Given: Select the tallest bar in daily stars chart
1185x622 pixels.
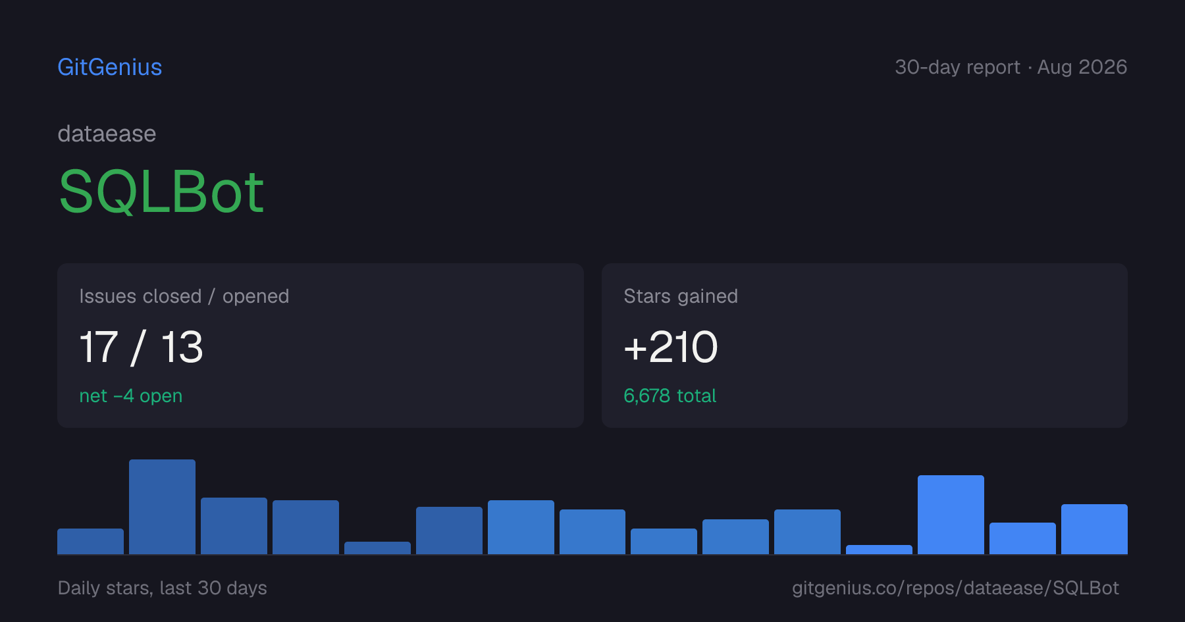Looking at the screenshot, I should pyautogui.click(x=162, y=507).
